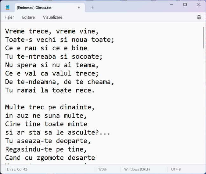Click line "in auz ne suna multe,"
This screenshot has width=206, height=174.
point(46,116)
